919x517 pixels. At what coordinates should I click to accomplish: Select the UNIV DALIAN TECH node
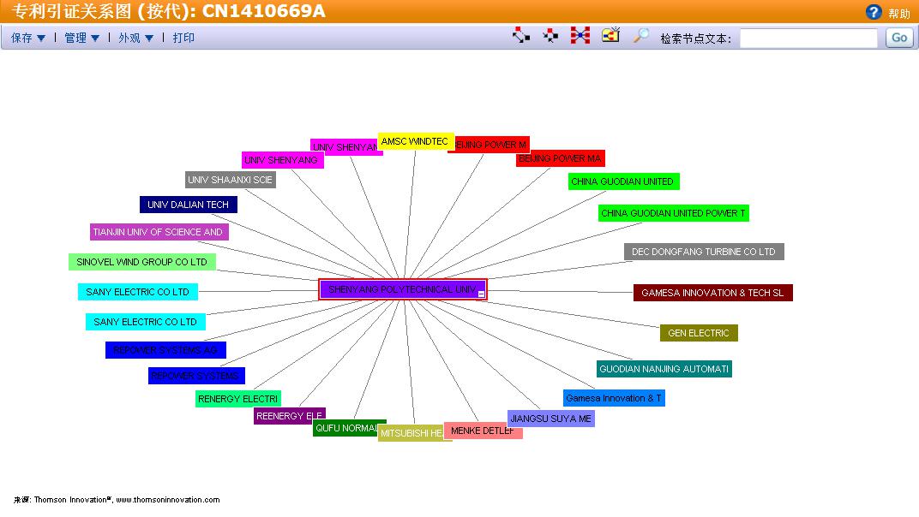(188, 205)
